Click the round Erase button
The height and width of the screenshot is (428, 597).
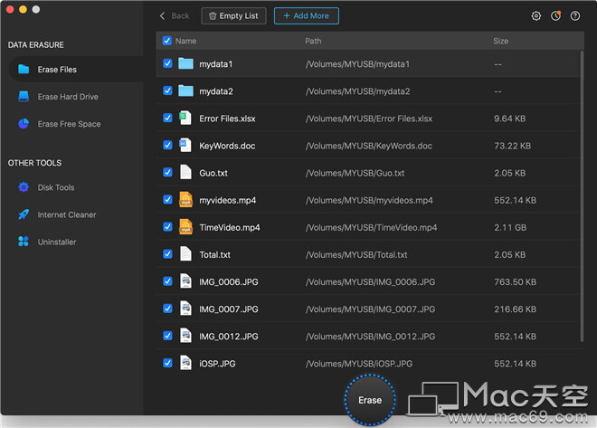(370, 400)
